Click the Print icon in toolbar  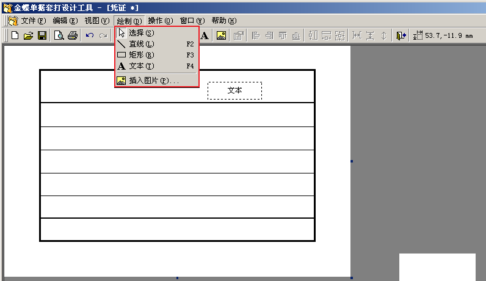[73, 35]
